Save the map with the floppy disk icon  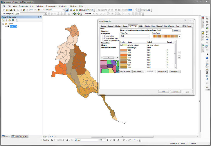(x=10, y=10)
